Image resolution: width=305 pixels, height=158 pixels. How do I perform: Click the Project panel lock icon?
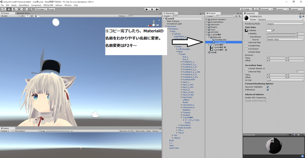pos(239,14)
